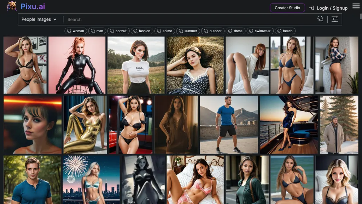The height and width of the screenshot is (204, 362).
Task: Click the magnifier icon inside the 'beach' tag
Action: click(x=279, y=31)
